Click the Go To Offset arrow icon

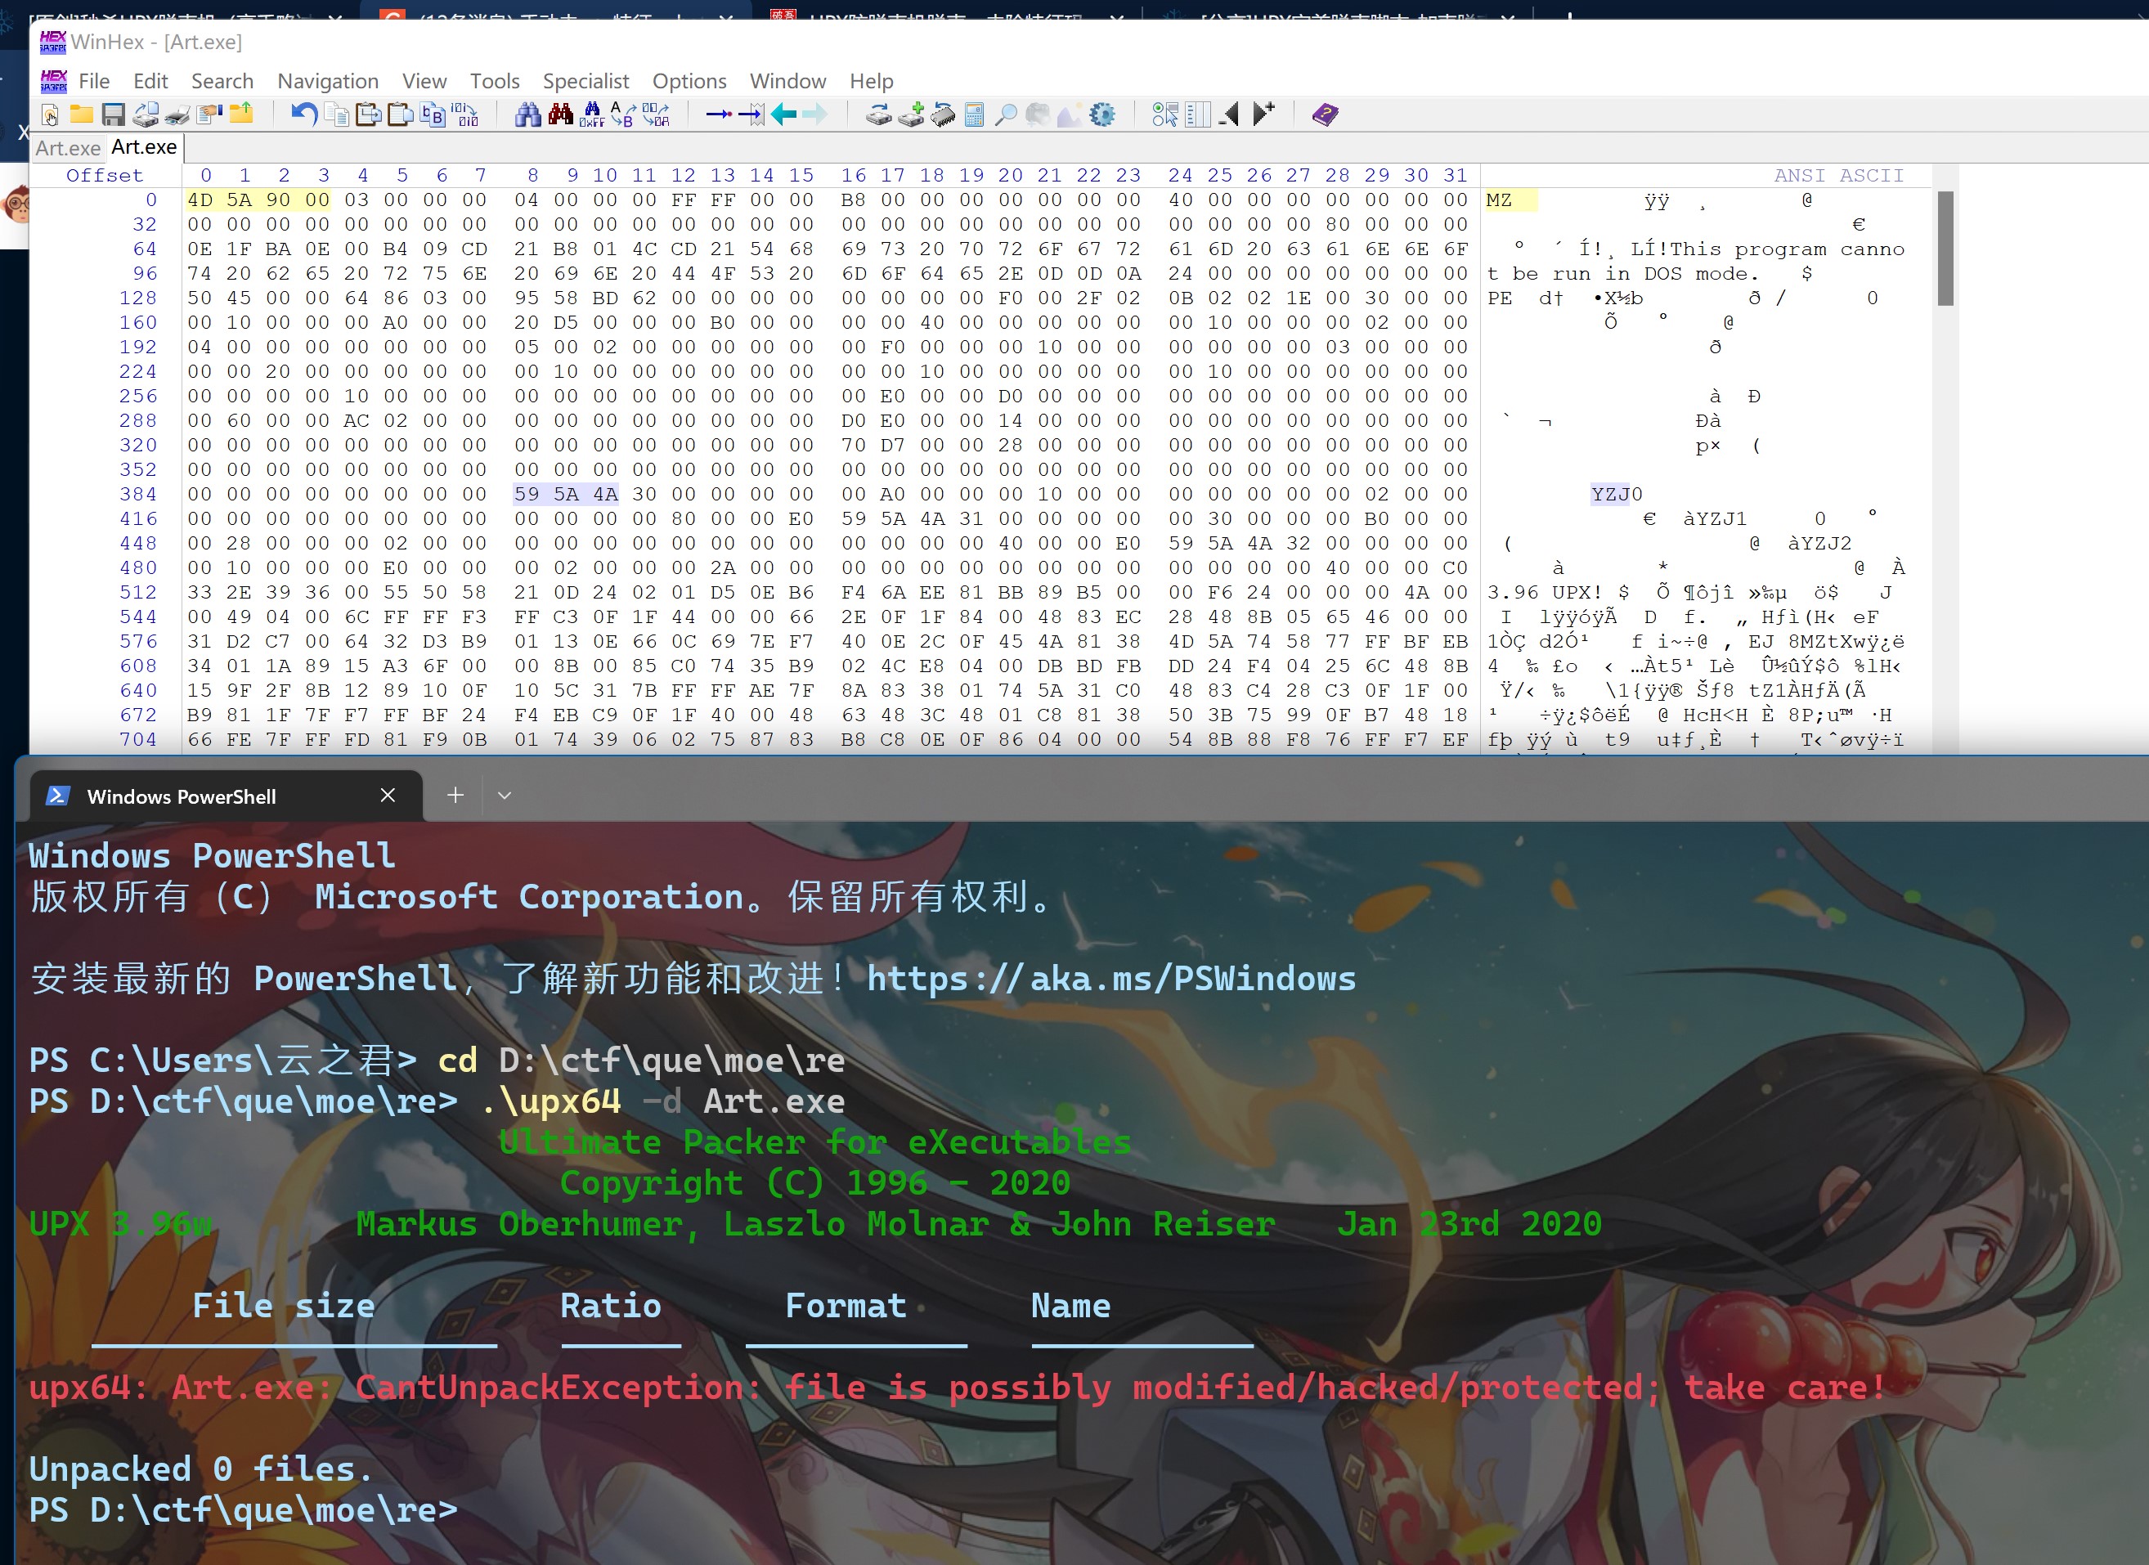pos(719,115)
